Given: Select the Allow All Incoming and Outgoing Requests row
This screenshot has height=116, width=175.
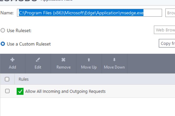Looking at the screenshot, I should tap(65, 91).
